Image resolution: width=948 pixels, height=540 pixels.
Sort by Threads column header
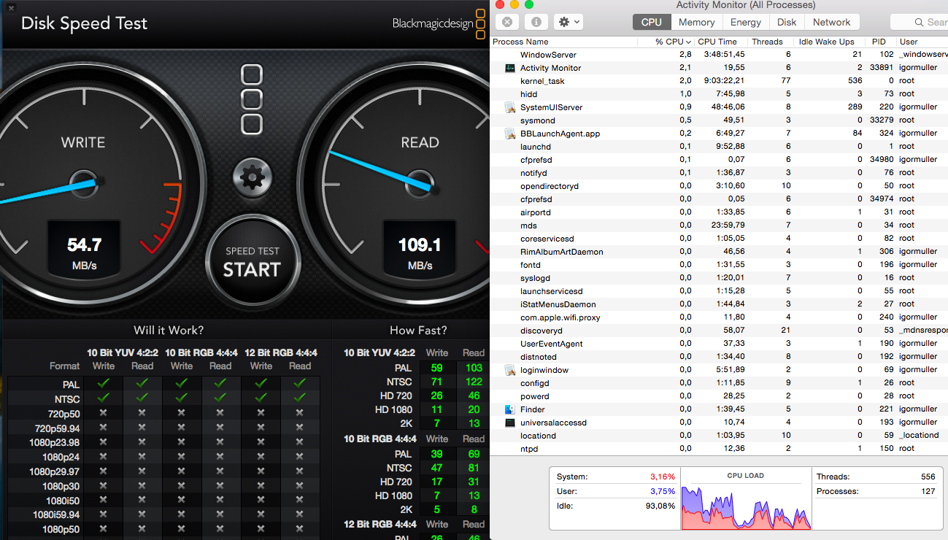(x=771, y=42)
